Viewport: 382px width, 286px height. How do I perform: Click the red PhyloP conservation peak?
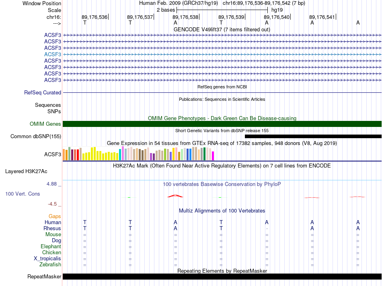point(175,196)
